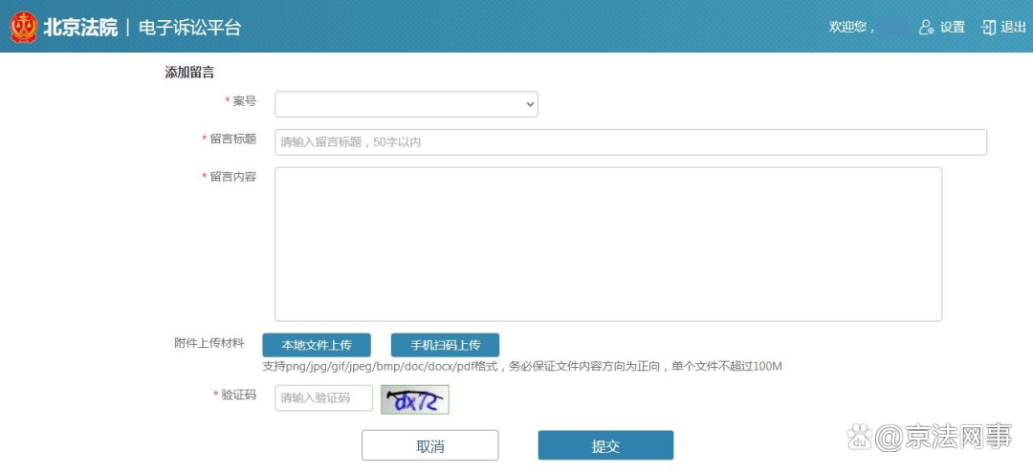Click the supported file formats hint text

pos(522,366)
